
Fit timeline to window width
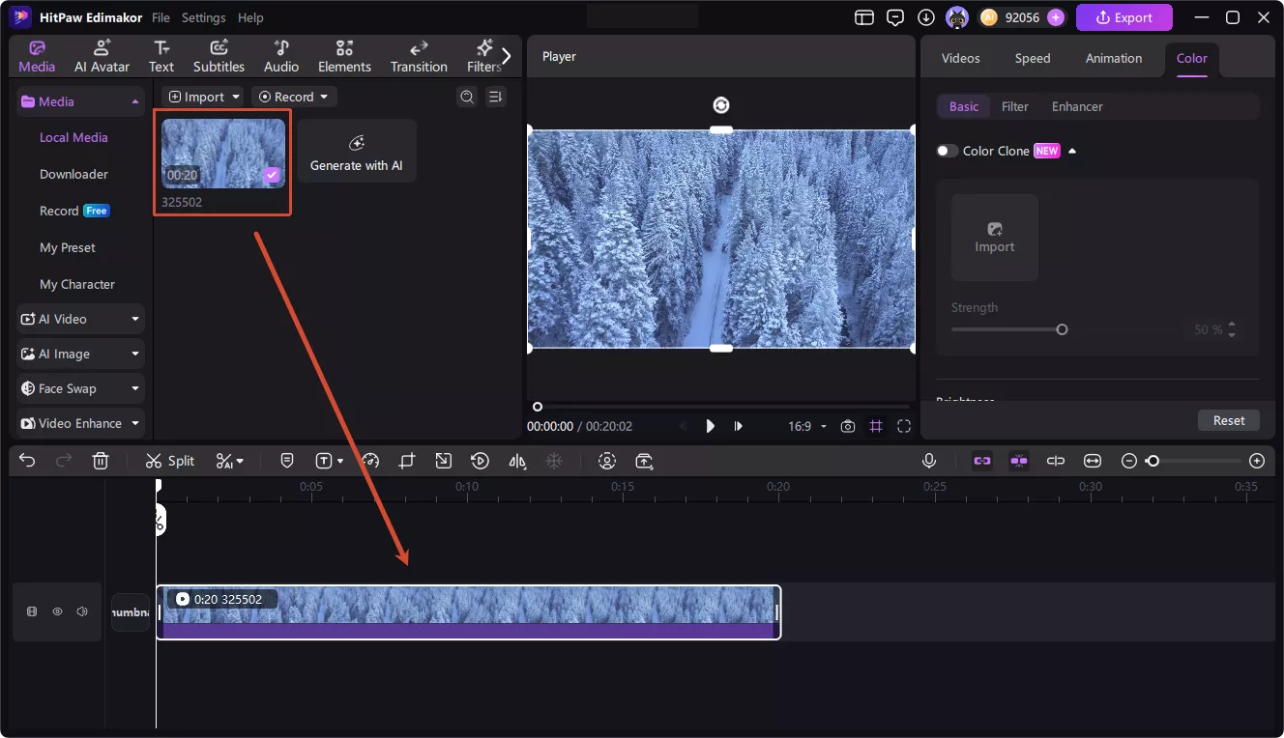coord(1093,461)
